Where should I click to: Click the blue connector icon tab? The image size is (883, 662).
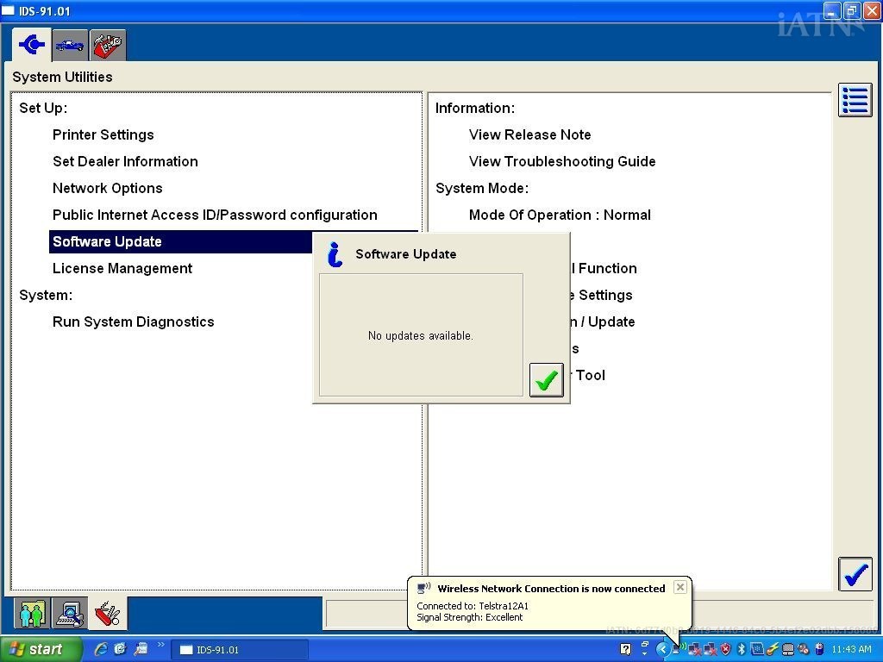click(31, 45)
